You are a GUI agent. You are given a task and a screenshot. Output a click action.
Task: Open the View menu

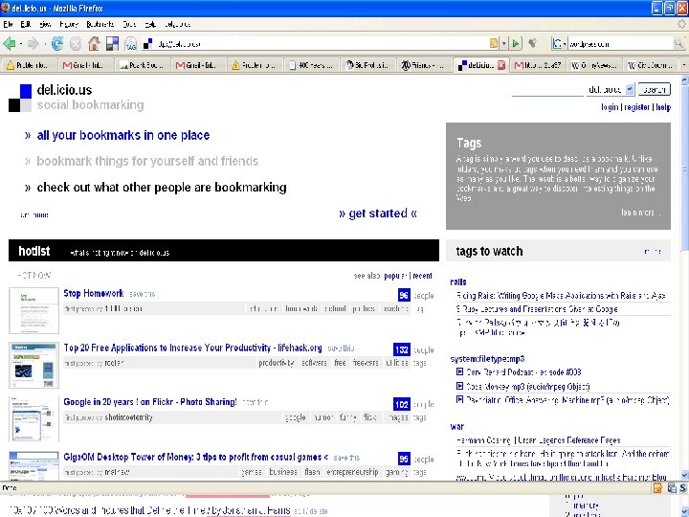click(x=45, y=24)
